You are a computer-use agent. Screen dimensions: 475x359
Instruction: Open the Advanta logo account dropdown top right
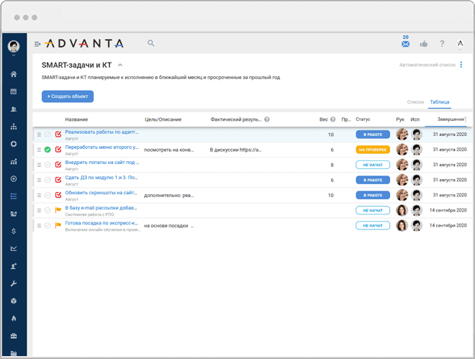460,44
